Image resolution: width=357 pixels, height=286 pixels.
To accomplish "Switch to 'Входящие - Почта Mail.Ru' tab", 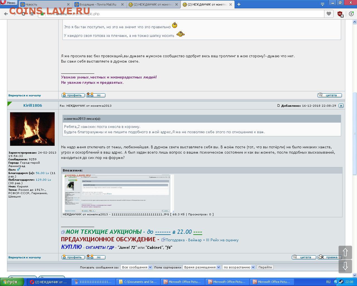I will (99, 4).
